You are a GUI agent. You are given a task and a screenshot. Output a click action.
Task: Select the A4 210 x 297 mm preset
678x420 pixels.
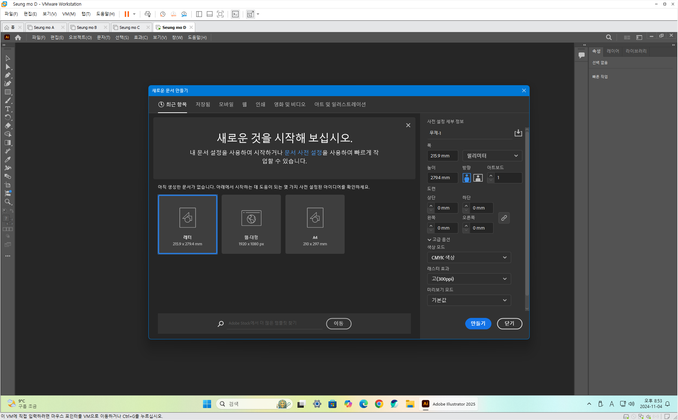click(315, 224)
